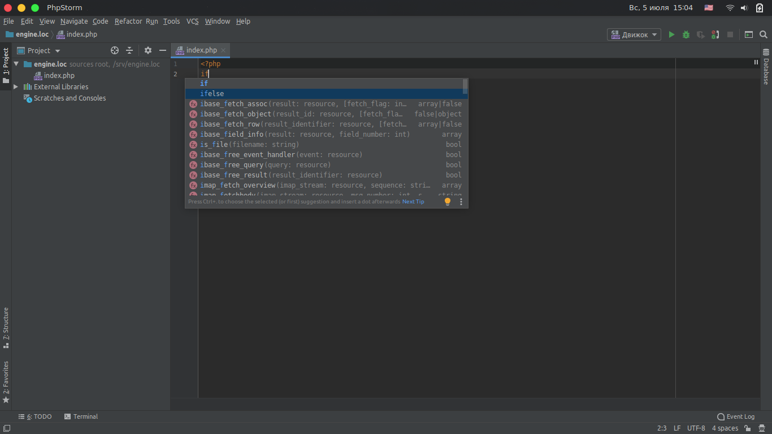Viewport: 772px width, 434px height.
Task: Choose the 'ifelse' suggestion
Action: [324, 94]
